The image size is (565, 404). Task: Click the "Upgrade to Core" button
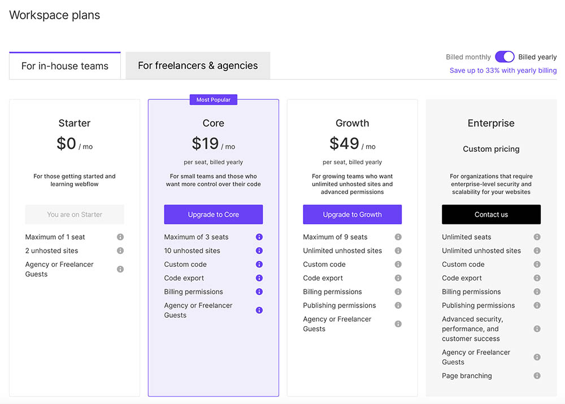pos(213,214)
